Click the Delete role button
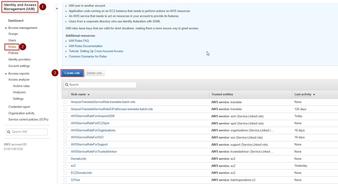This screenshot has height=184, width=338. pos(94,73)
